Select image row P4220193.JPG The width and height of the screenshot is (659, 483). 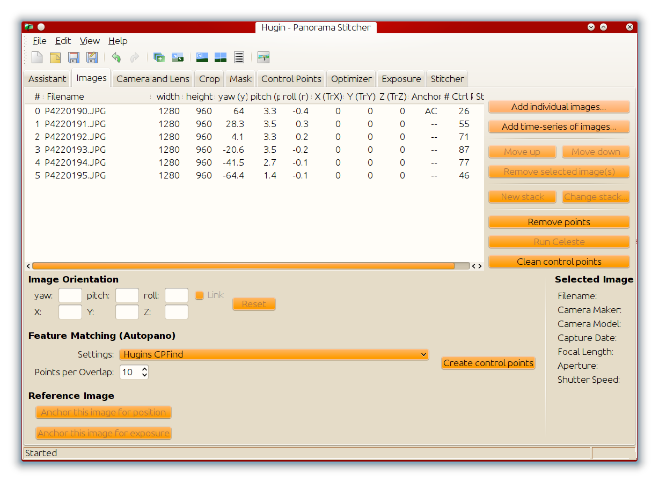[x=254, y=150]
